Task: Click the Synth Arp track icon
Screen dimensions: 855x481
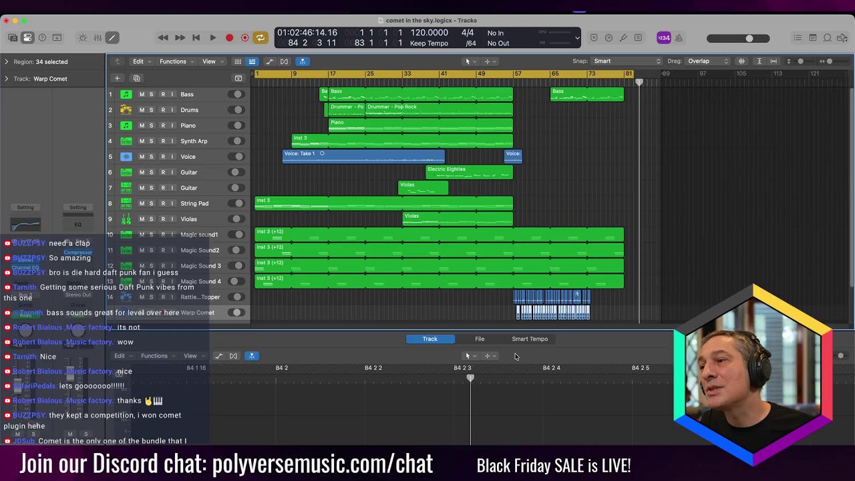Action: (x=126, y=141)
